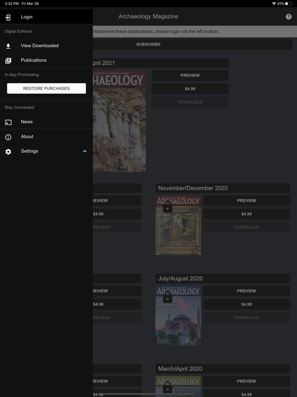Open the Login menu entry

[46, 17]
